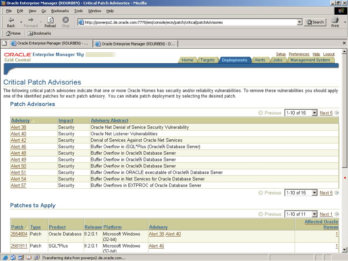Open the File menu
348x261 pixels.
(9, 11)
